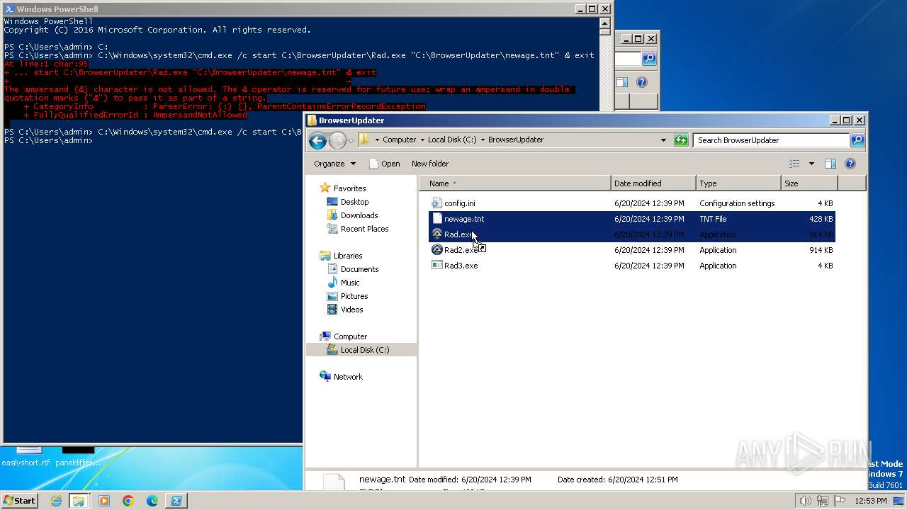Click the clock showing 12:53 PM
Screen dimensions: 907x510
coord(871,501)
